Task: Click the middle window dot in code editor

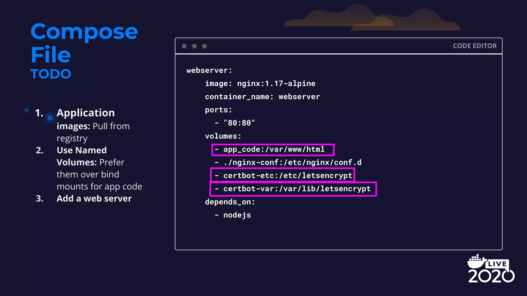Action: click(194, 46)
